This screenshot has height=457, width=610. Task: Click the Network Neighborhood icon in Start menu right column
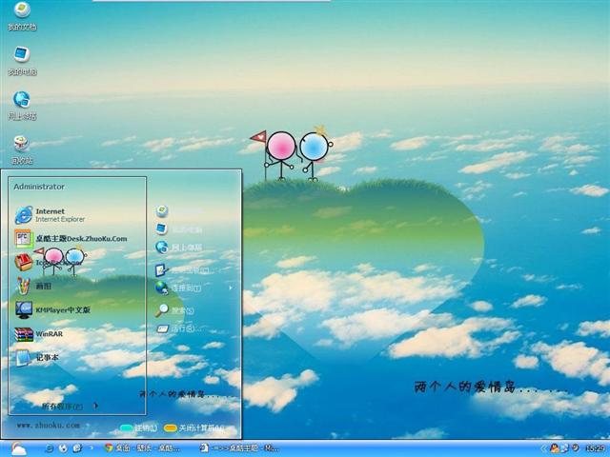point(162,248)
